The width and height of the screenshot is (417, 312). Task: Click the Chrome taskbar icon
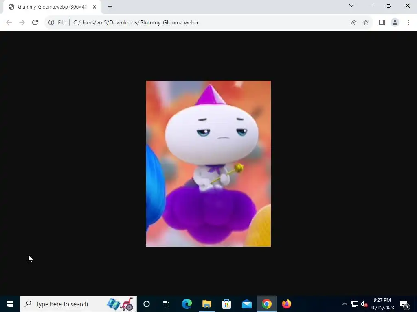point(266,304)
